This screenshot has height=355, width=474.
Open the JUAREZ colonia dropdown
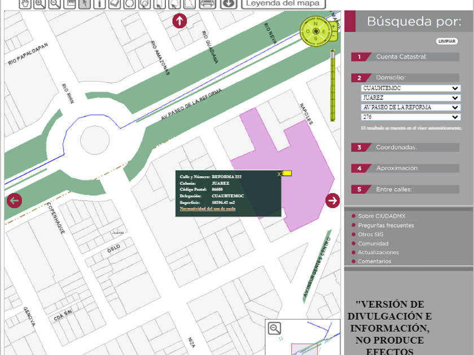click(411, 98)
